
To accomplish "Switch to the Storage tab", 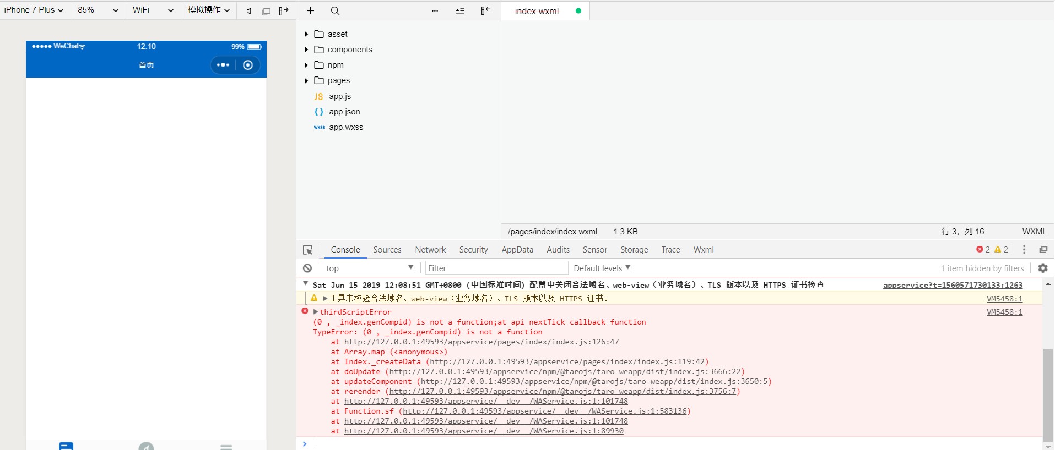I will [x=634, y=250].
